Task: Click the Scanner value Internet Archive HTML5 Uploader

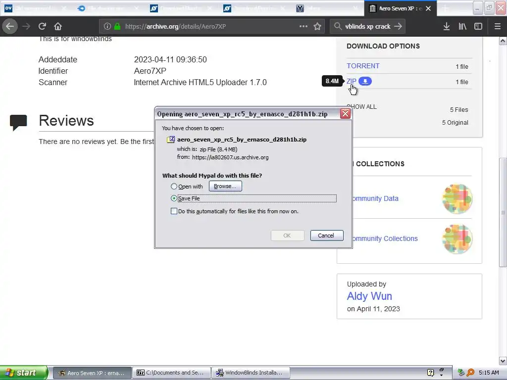Action: click(200, 83)
